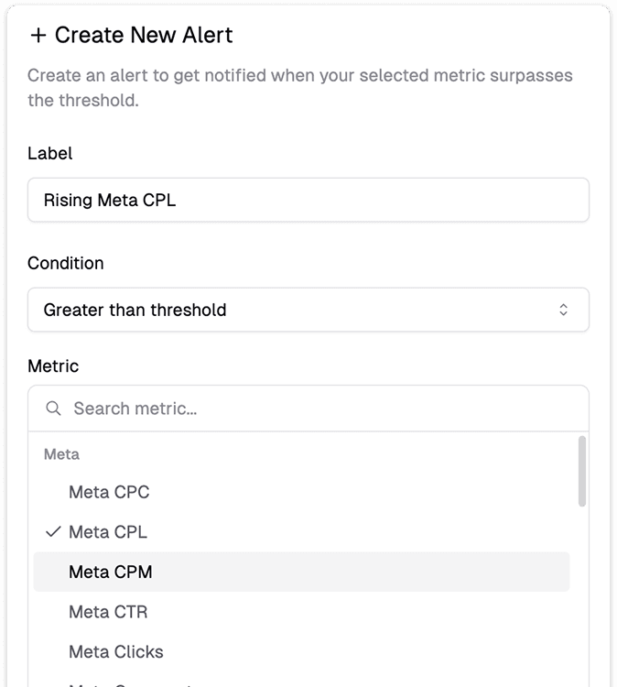Click the checkmark next to Meta CPL
This screenshot has width=617, height=687.
point(53,532)
